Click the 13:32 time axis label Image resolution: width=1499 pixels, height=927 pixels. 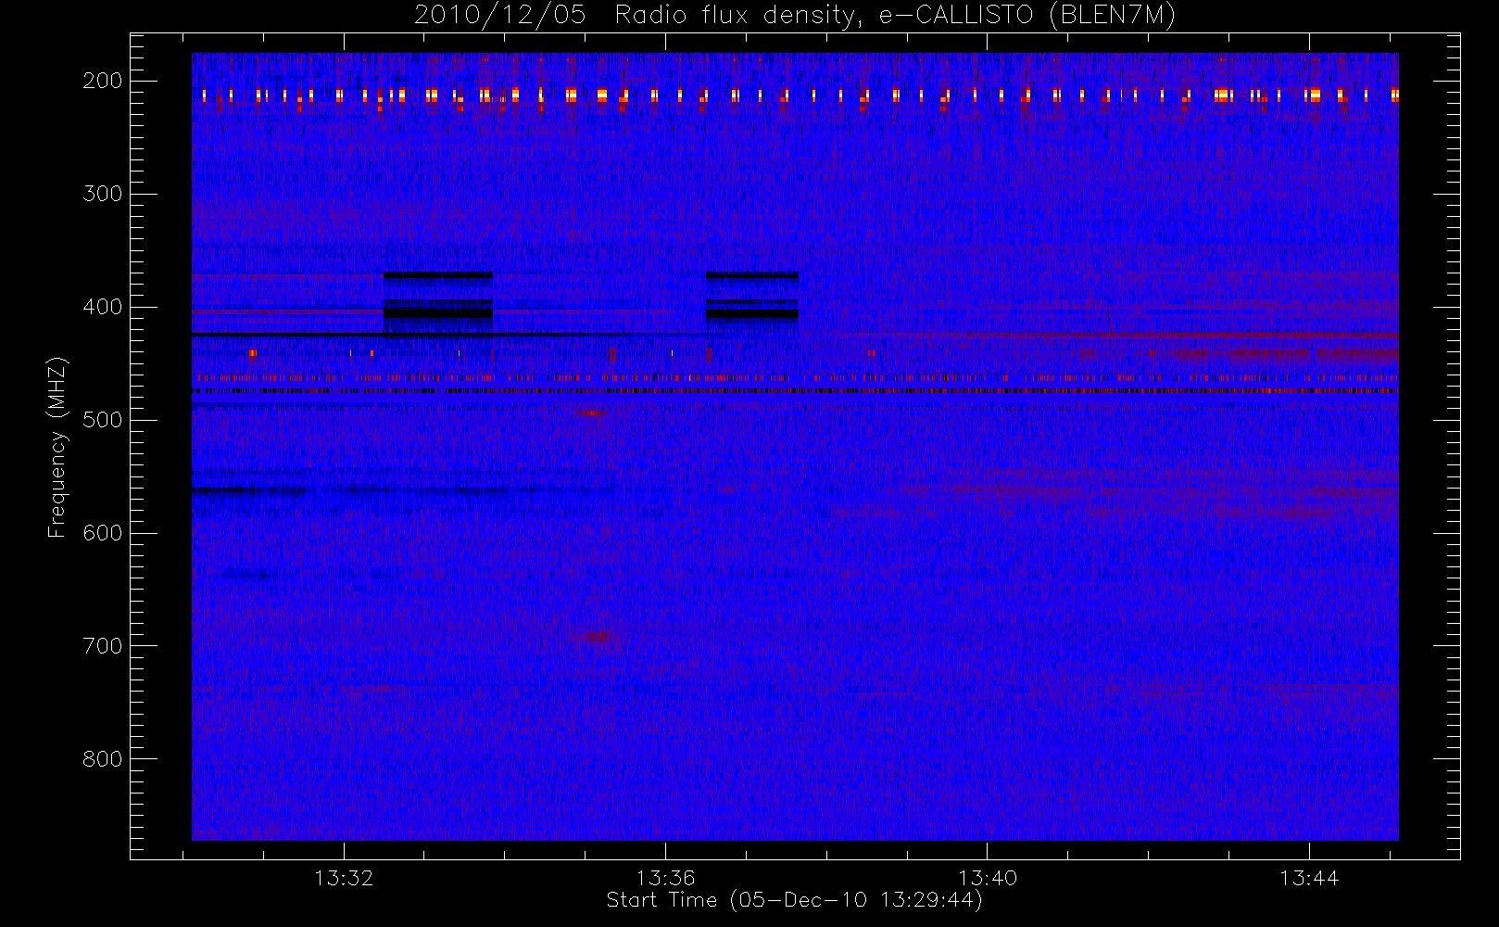(x=344, y=878)
